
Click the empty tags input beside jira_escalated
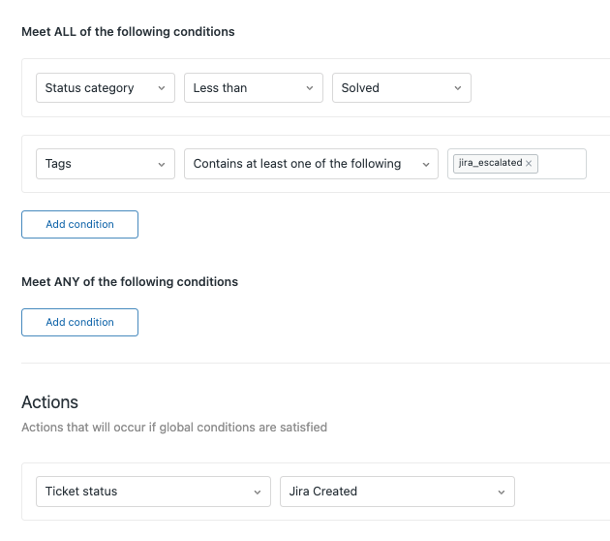[561, 164]
